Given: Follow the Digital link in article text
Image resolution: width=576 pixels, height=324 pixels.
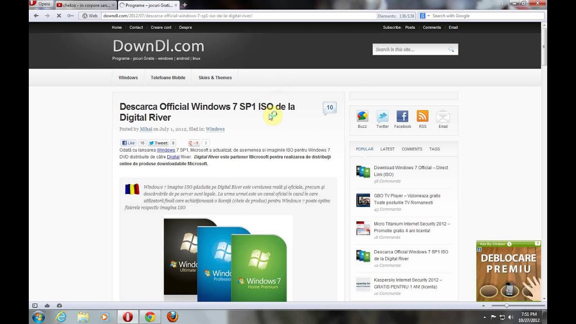Looking at the screenshot, I should pos(173,157).
